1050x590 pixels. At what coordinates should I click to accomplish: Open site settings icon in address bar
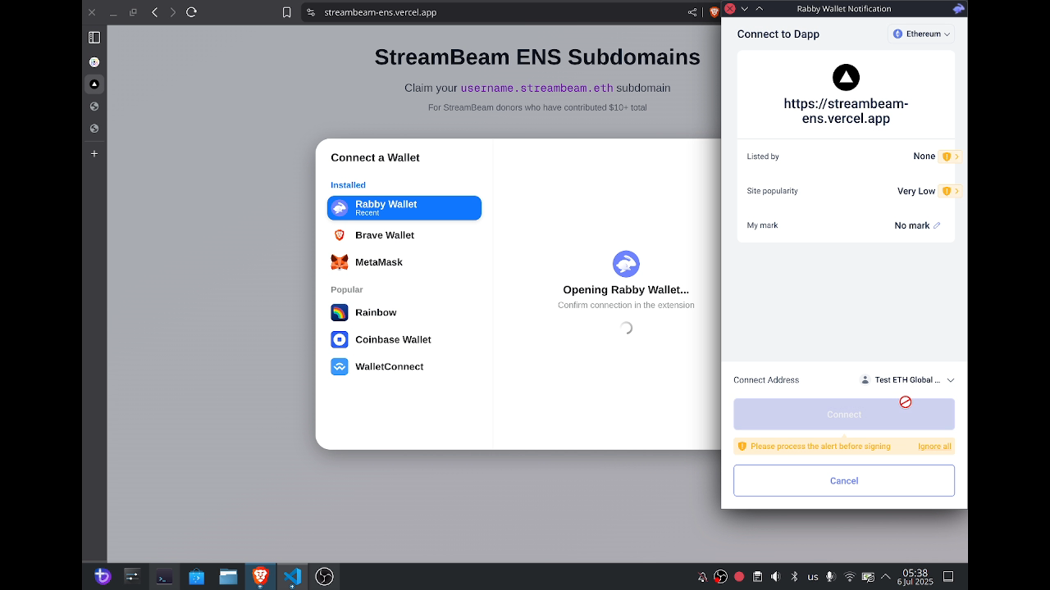(310, 12)
